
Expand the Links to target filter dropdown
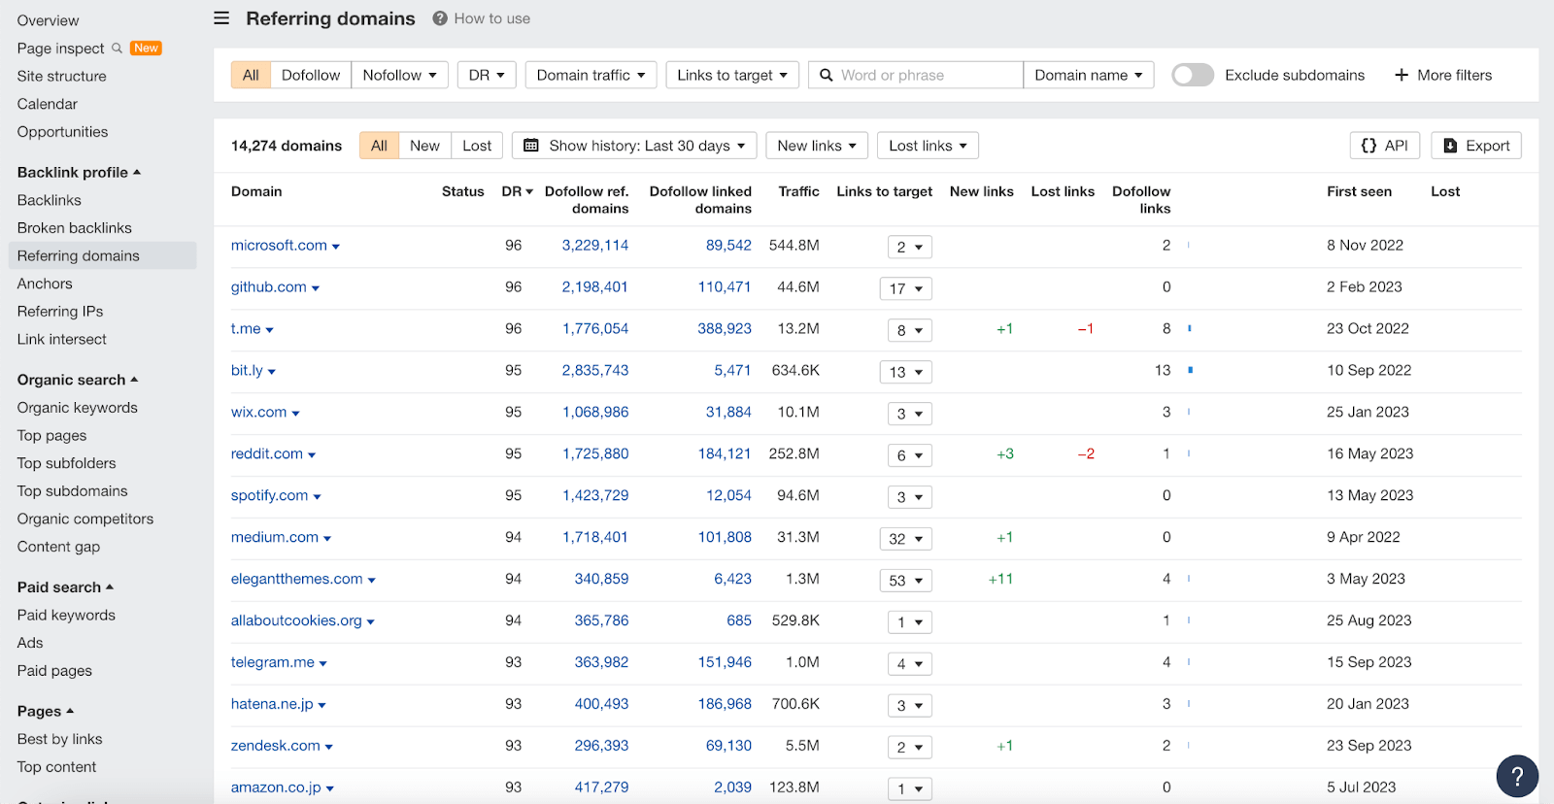(732, 75)
